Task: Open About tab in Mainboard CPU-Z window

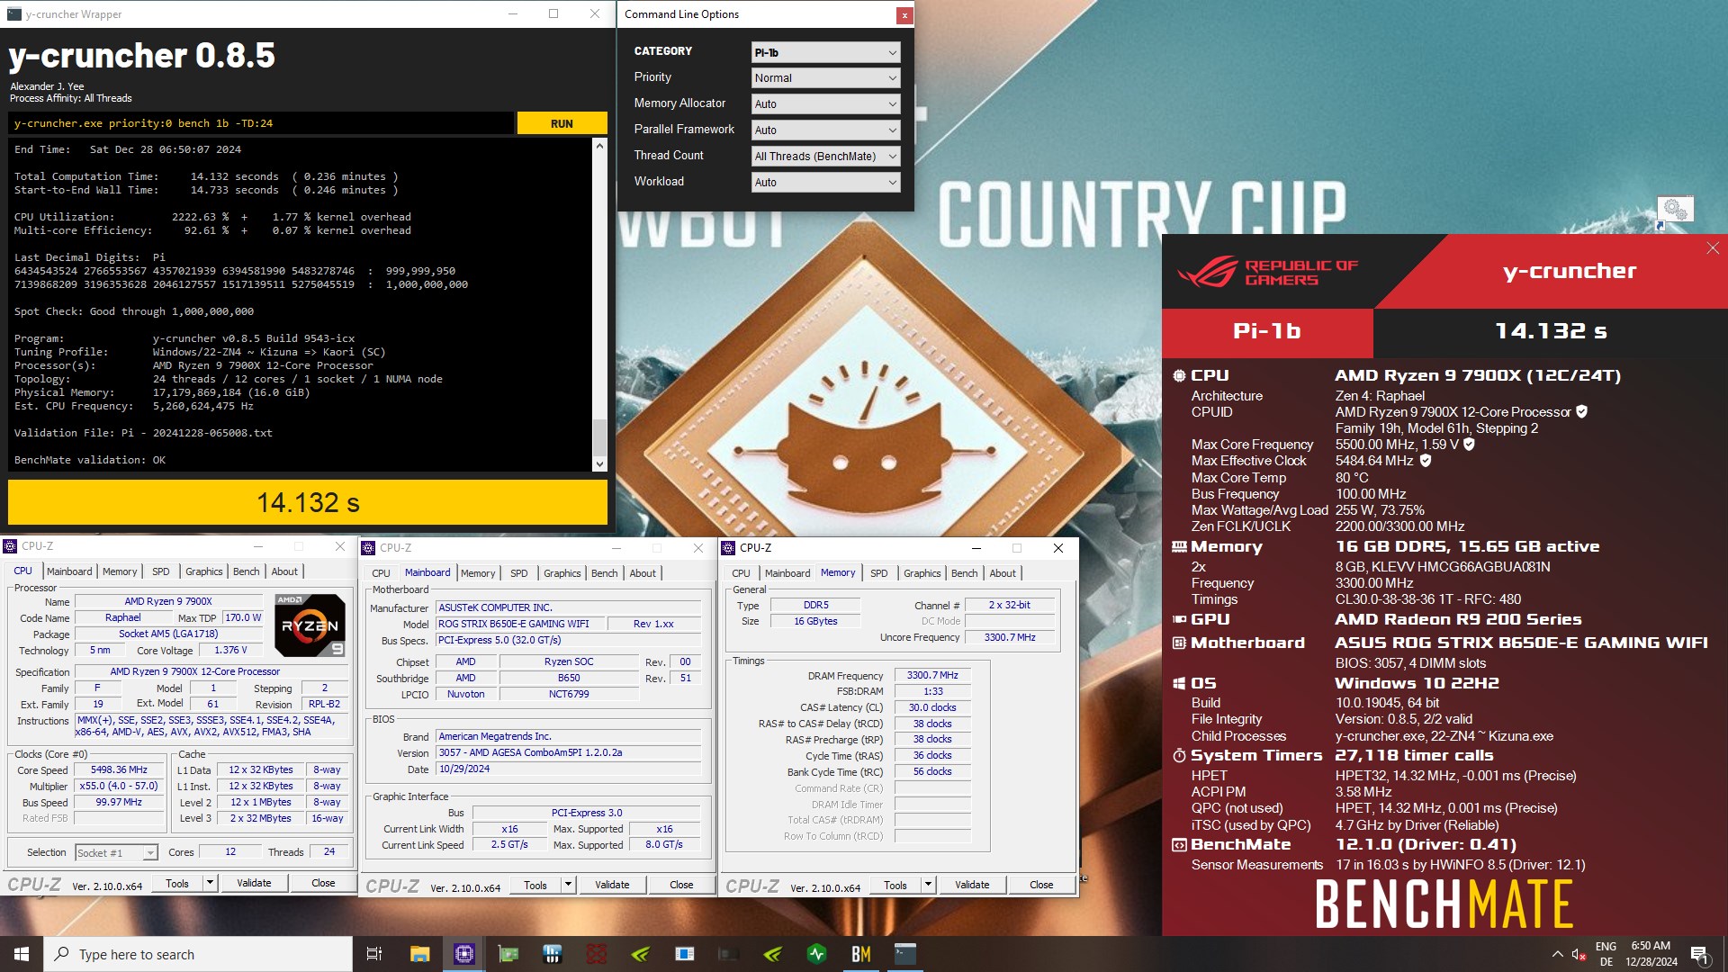Action: click(643, 573)
